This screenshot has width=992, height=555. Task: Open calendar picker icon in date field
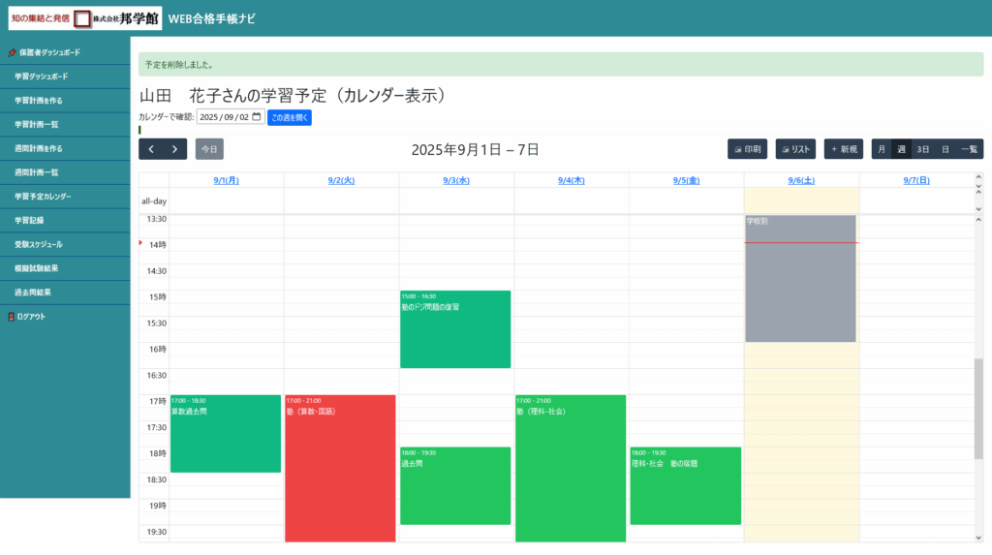[257, 117]
